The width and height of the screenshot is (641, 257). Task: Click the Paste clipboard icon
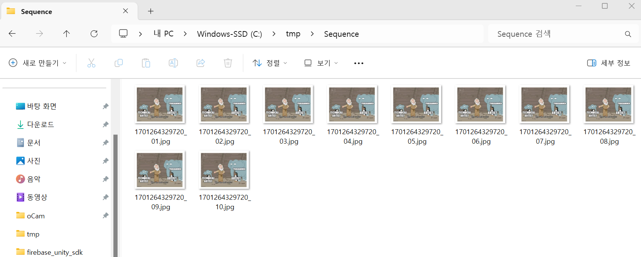[146, 63]
